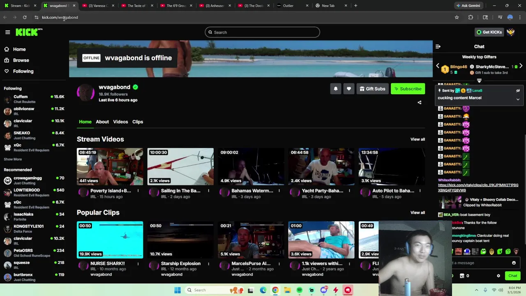Click the Kick logo

(29, 32)
